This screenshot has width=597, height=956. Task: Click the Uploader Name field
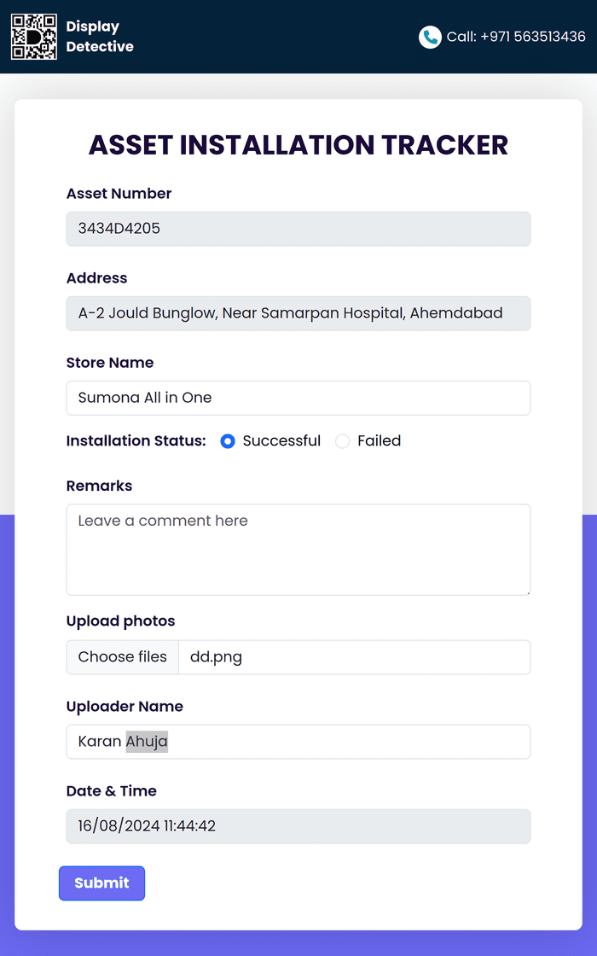click(x=298, y=742)
